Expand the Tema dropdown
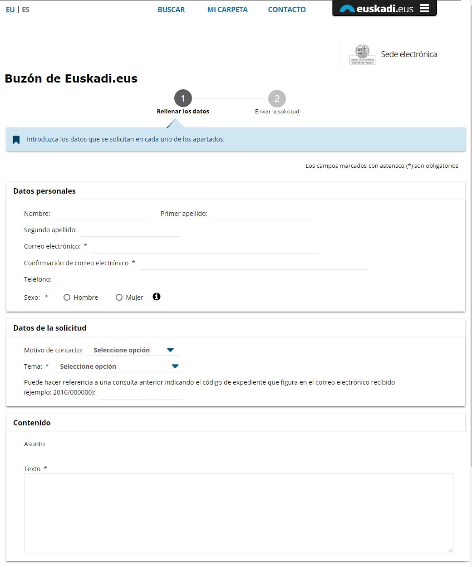472x566 pixels. tap(118, 366)
